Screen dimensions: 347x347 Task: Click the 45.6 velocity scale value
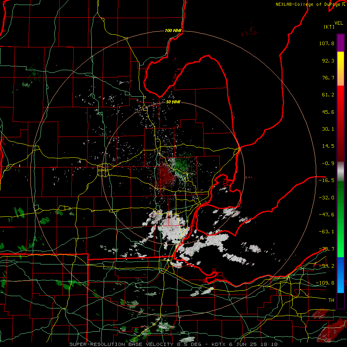coord(328,112)
